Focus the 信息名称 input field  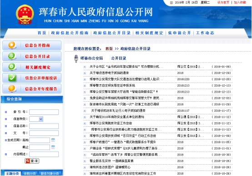pos(44,126)
